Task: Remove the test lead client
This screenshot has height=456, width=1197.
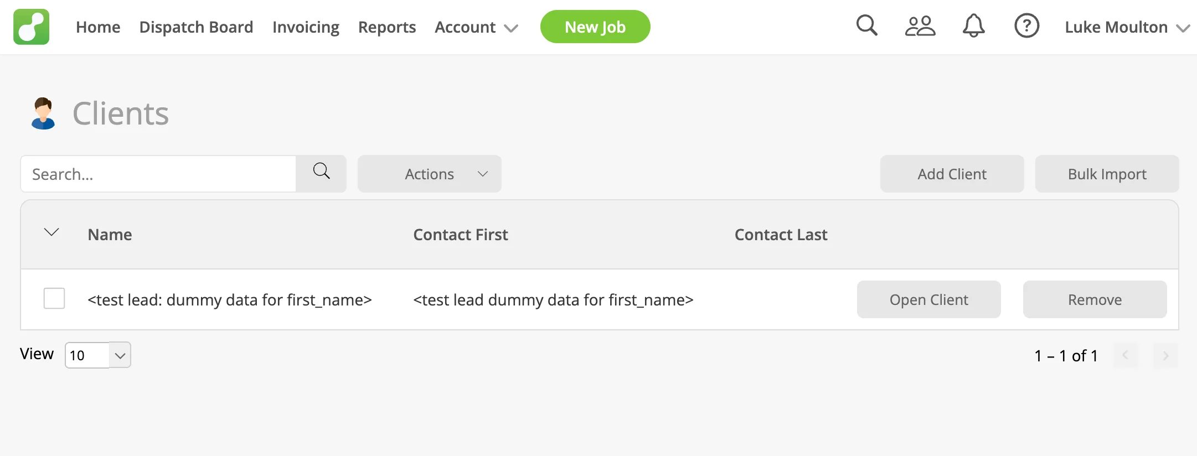Action: [1095, 299]
